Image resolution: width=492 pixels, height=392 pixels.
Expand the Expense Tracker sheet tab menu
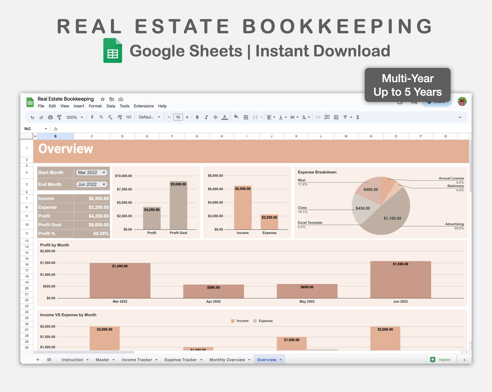pyautogui.click(x=202, y=360)
